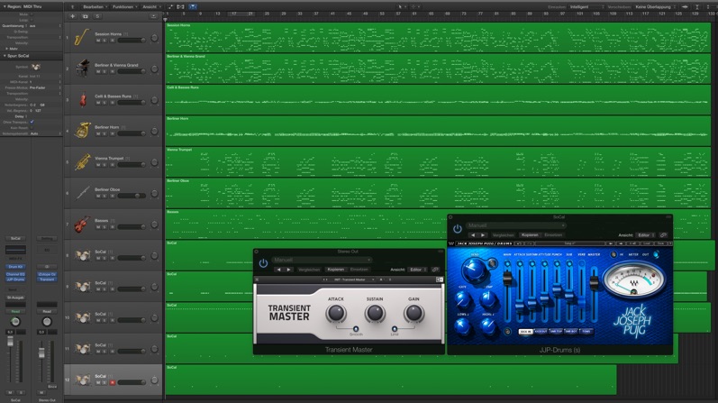Click the Session Horns saxophone icon
The height and width of the screenshot is (403, 718).
[x=81, y=37]
